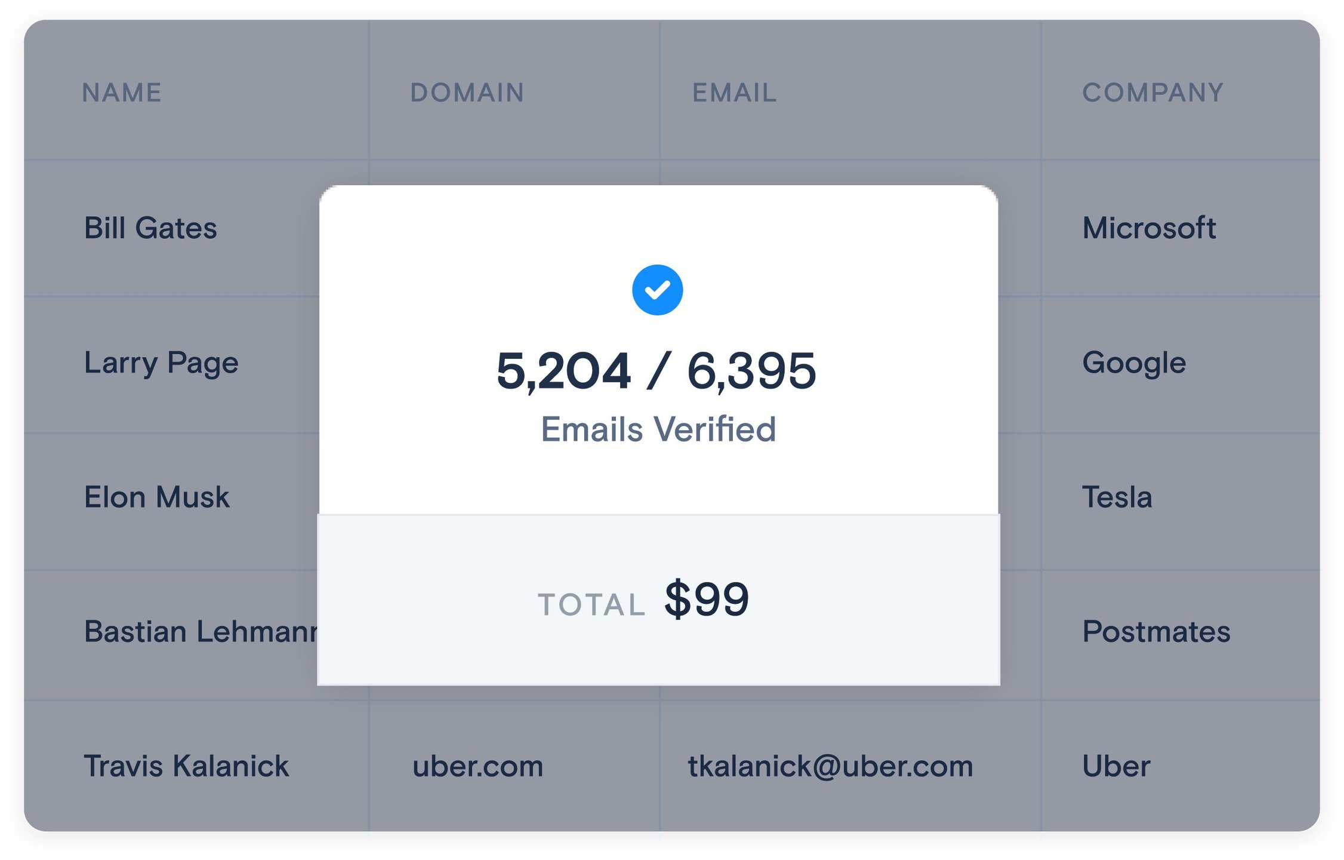This screenshot has height=860, width=1344.
Task: Click the Bill Gates name cell
Action: [x=150, y=228]
